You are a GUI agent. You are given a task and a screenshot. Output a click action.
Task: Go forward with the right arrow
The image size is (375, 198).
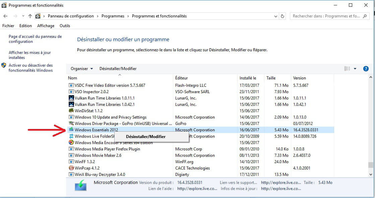pos(15,16)
